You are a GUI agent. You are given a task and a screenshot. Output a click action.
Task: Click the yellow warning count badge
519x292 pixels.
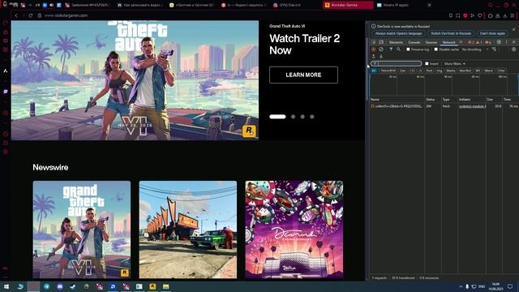click(479, 42)
